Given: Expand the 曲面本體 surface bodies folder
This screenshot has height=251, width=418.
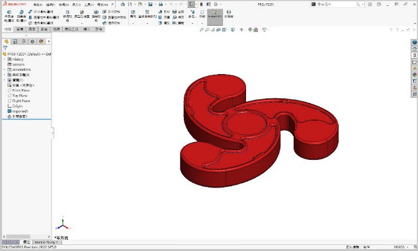Looking at the screenshot, I should coord(4,75).
